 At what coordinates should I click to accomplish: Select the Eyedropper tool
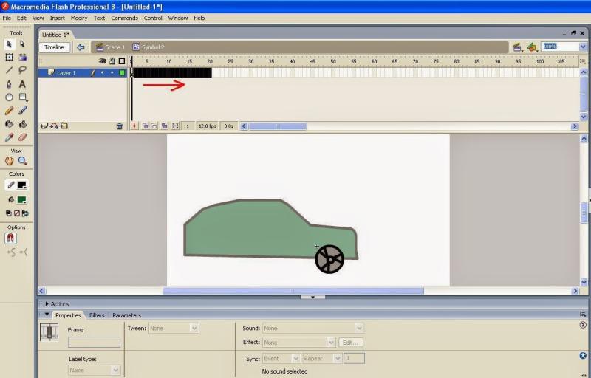point(10,137)
